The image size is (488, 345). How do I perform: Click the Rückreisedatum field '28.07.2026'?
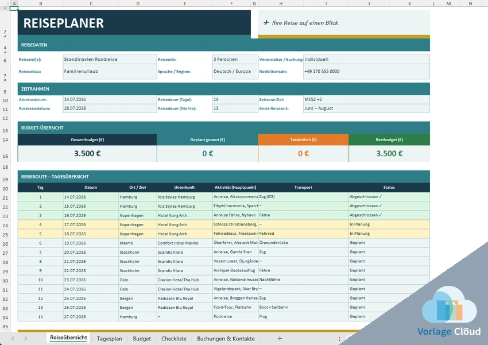point(110,108)
